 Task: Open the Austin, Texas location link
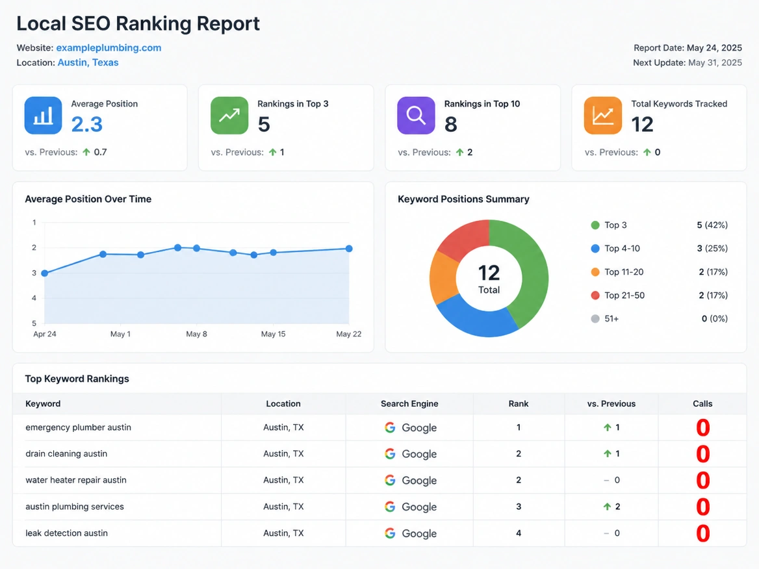88,62
